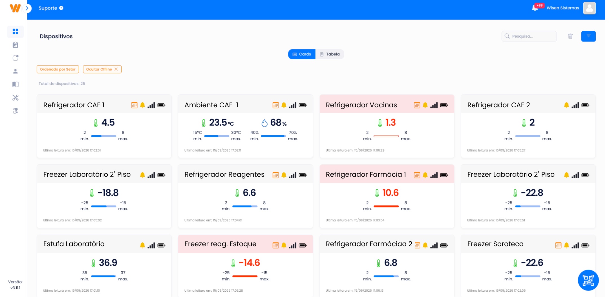Click the 10.6 temperature reading

(390, 193)
